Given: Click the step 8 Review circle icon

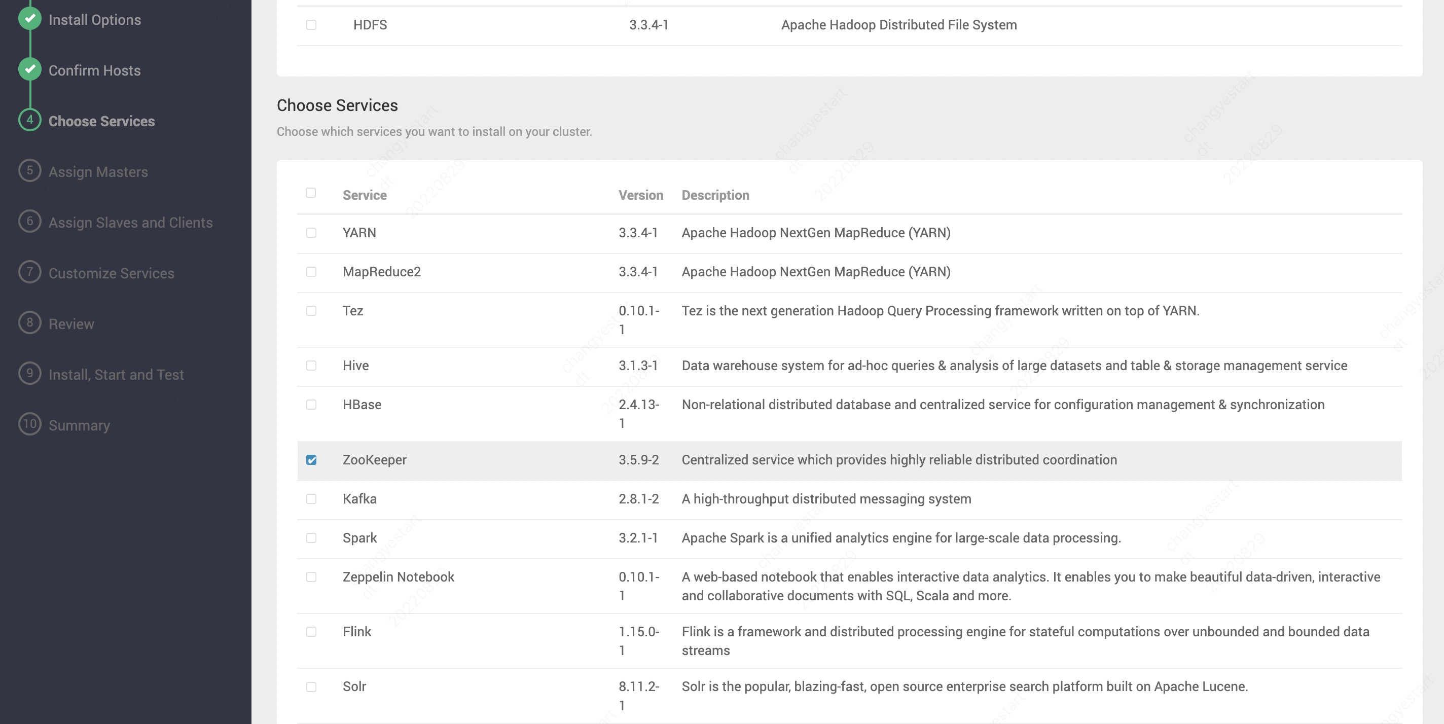Looking at the screenshot, I should coord(30,323).
